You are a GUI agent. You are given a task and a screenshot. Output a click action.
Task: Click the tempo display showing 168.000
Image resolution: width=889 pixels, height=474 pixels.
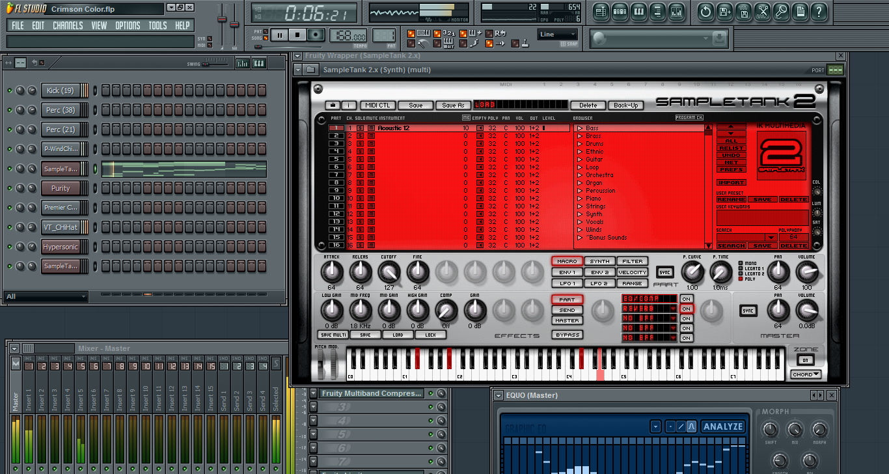tap(348, 36)
